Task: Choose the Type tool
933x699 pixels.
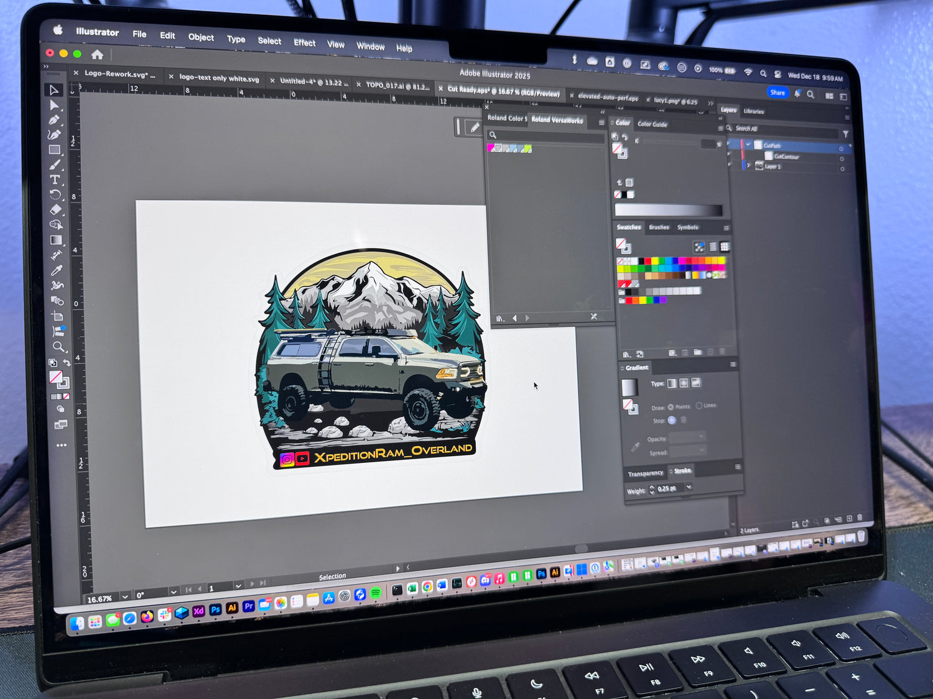Action: (55, 180)
